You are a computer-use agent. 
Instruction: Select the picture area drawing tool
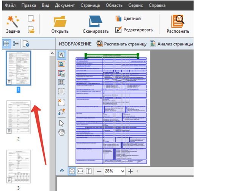61,64
